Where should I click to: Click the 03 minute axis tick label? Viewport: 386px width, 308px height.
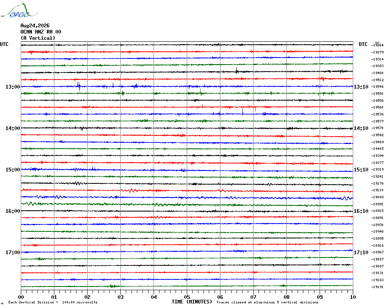(121, 297)
